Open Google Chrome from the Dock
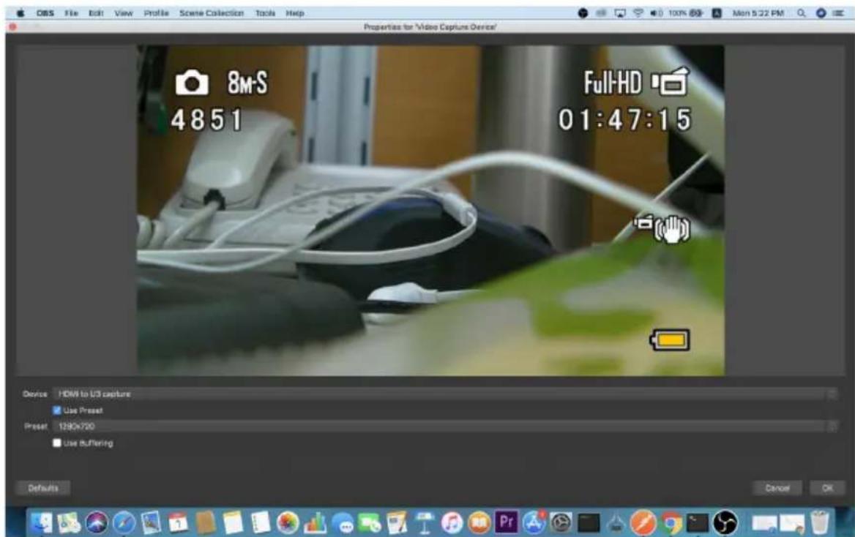Viewport: 855px width, 537px height. (671, 523)
